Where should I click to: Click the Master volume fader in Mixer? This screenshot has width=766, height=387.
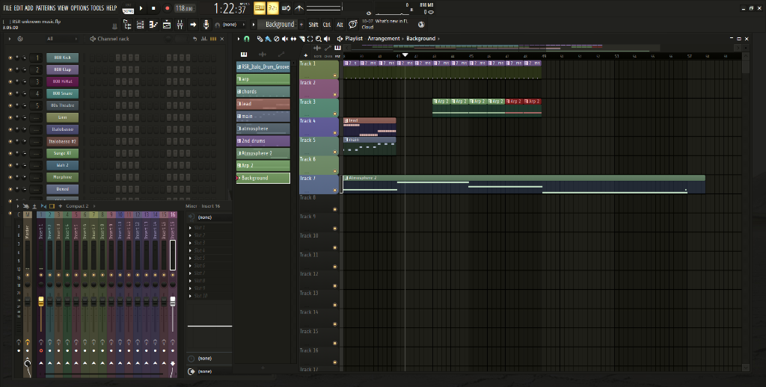[28, 302]
